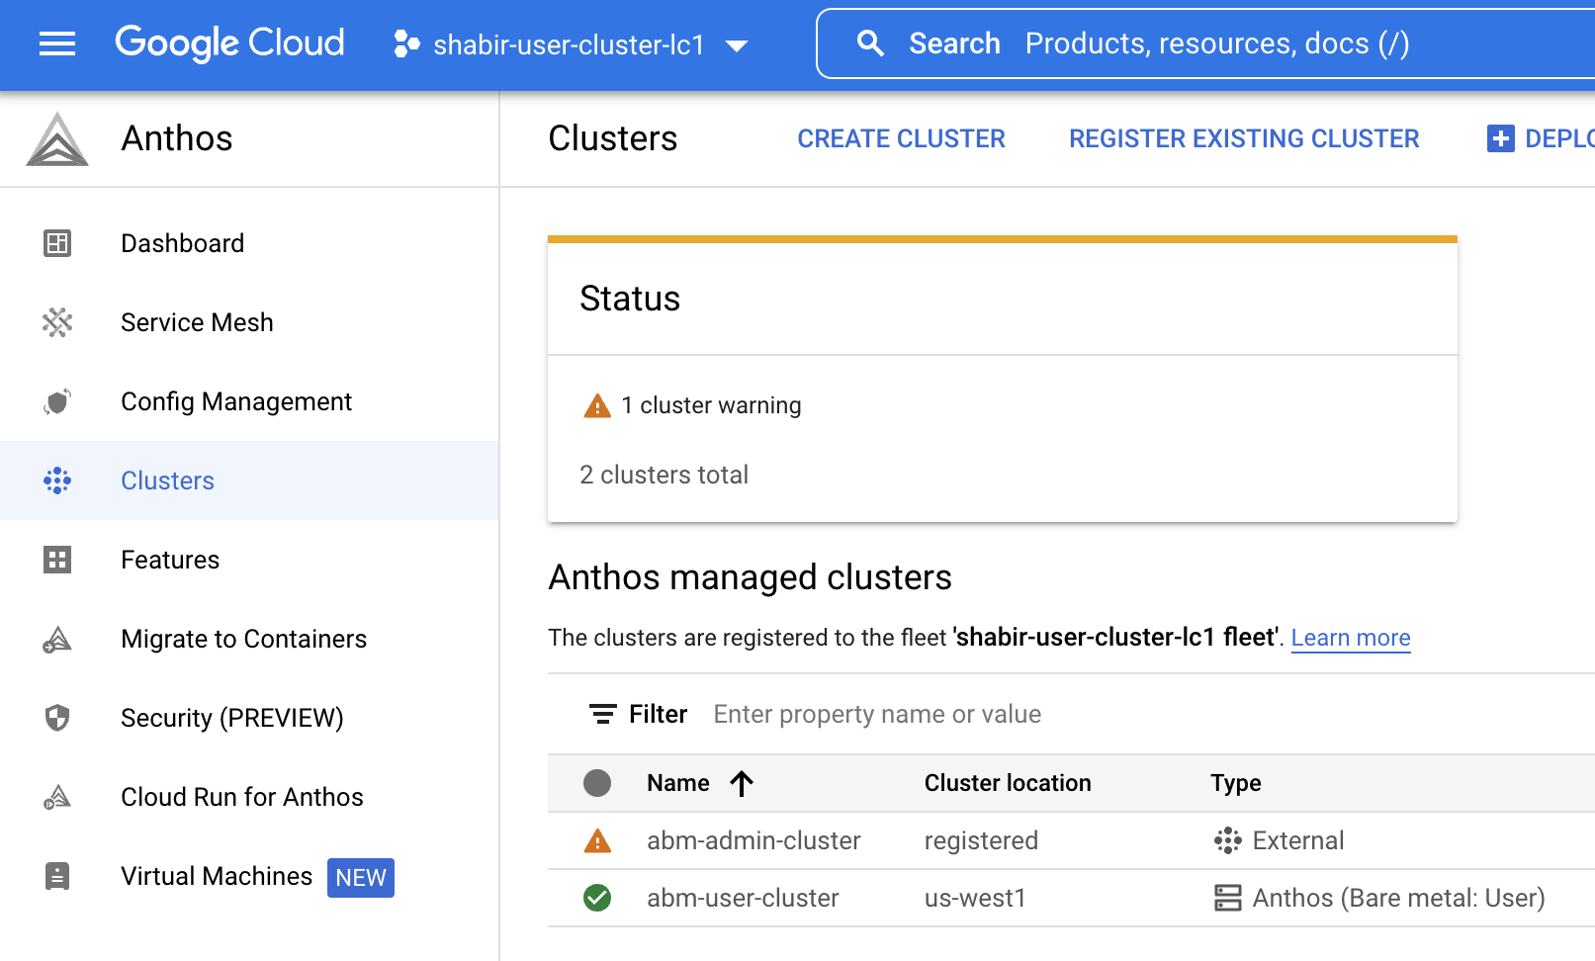Open the Filter options in cluster list
The height and width of the screenshot is (961, 1595).
[638, 713]
